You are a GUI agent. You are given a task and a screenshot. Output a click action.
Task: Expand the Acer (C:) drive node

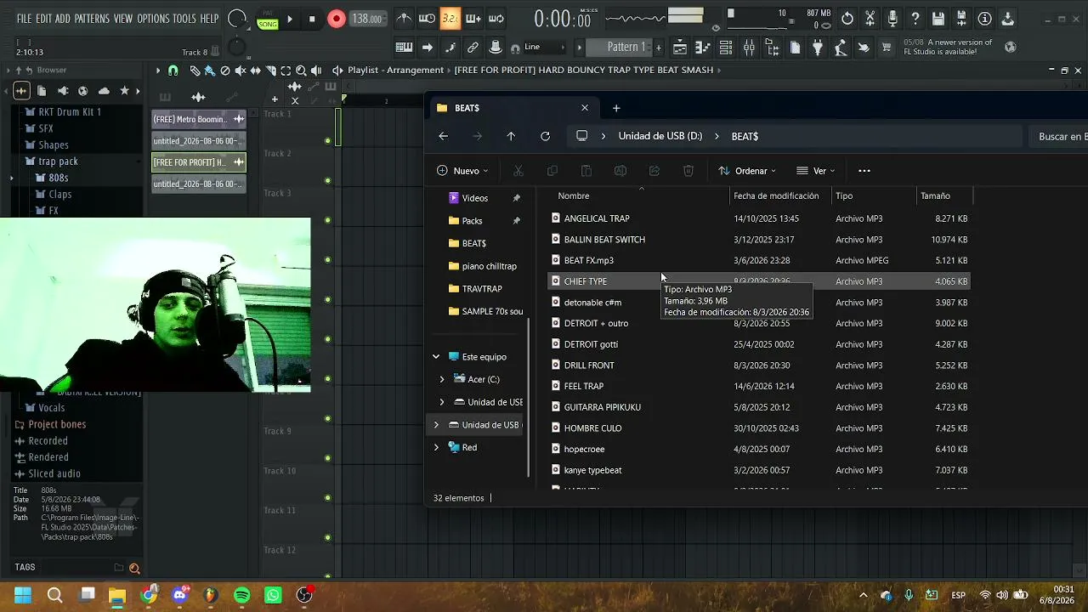point(442,379)
